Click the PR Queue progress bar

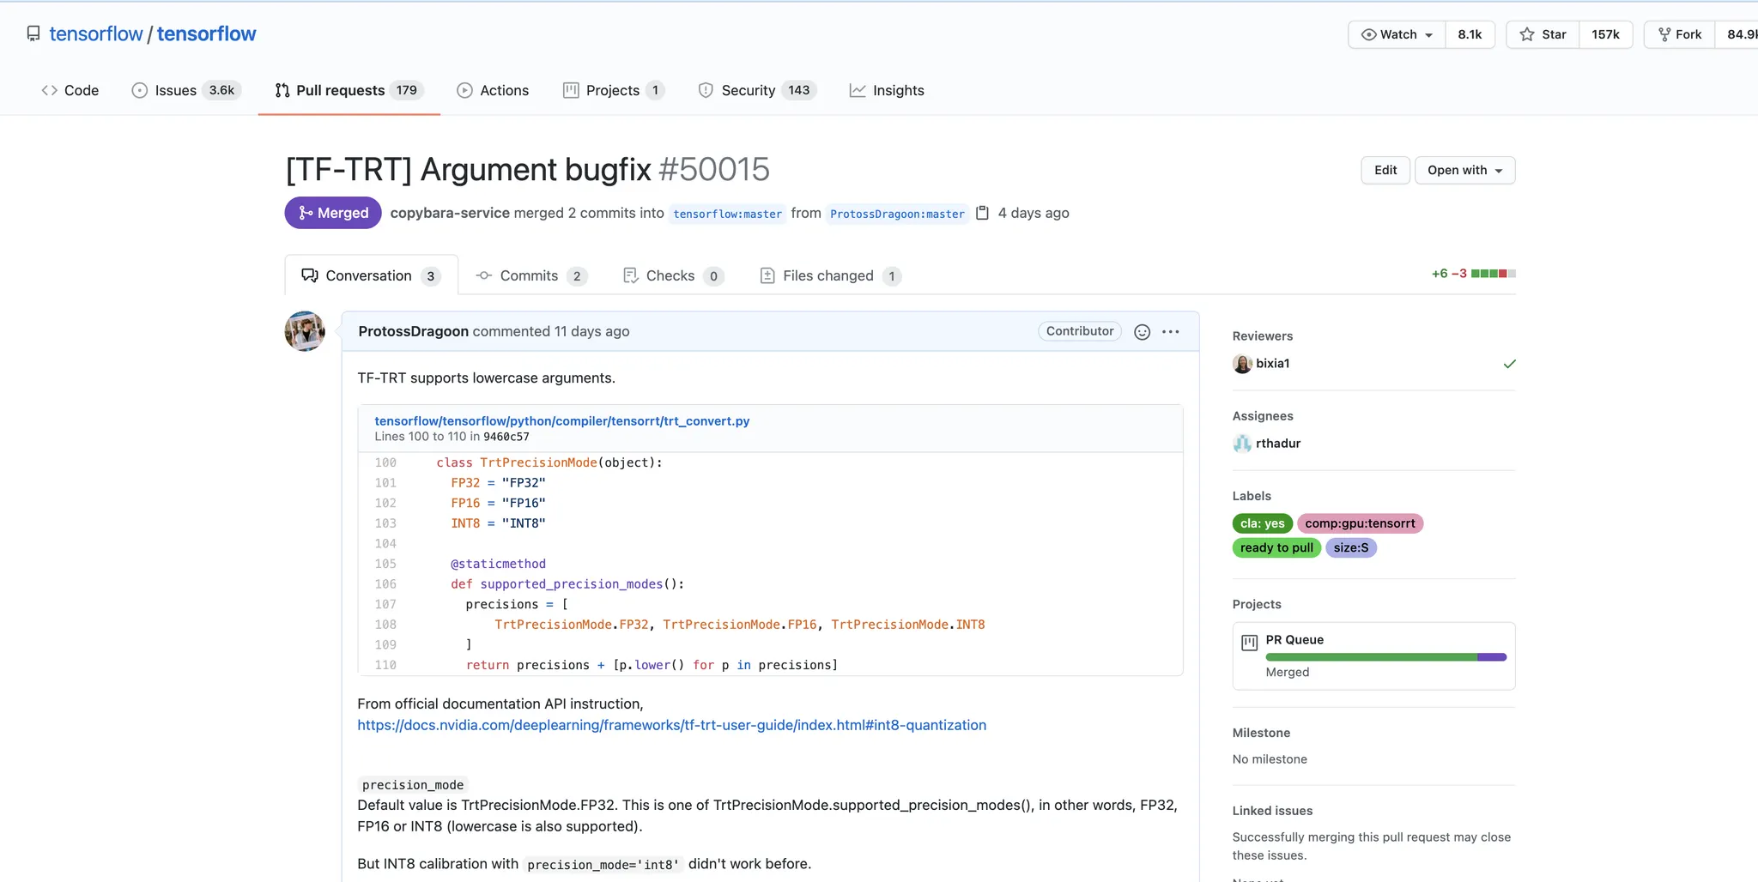pyautogui.click(x=1385, y=657)
